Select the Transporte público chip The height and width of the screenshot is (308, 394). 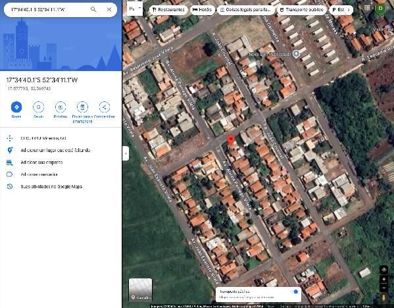pos(301,10)
